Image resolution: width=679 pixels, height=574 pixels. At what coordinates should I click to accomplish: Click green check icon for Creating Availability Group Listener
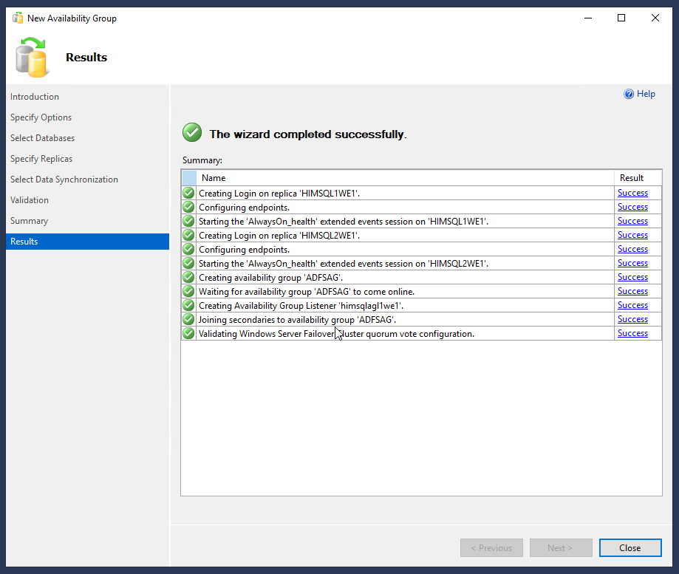tap(188, 305)
